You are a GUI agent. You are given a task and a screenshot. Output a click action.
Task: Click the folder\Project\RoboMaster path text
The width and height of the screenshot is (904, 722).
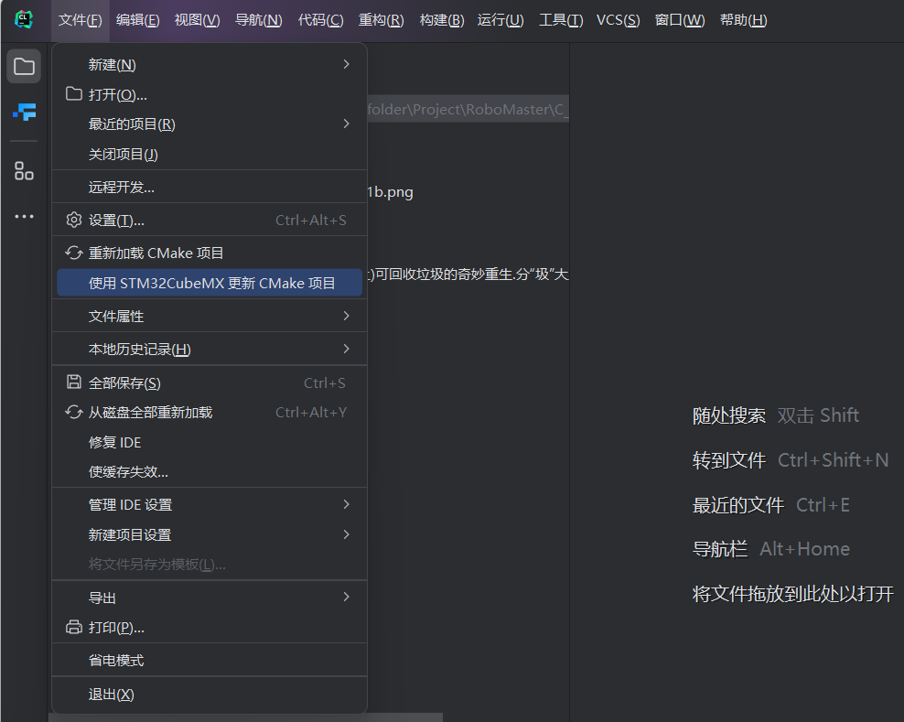[x=468, y=109]
